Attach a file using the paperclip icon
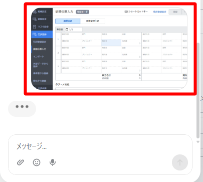The image size is (203, 182). coord(21,162)
